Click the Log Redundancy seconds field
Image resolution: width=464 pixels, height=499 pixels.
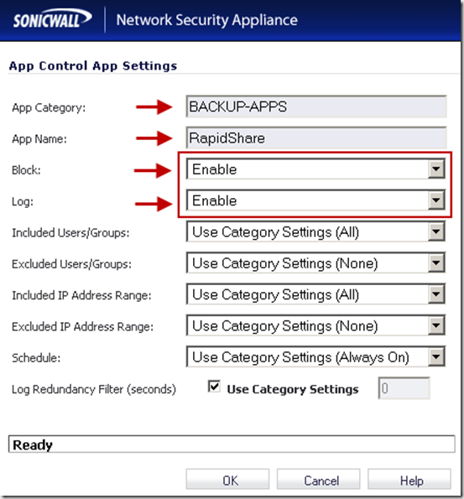tap(404, 388)
